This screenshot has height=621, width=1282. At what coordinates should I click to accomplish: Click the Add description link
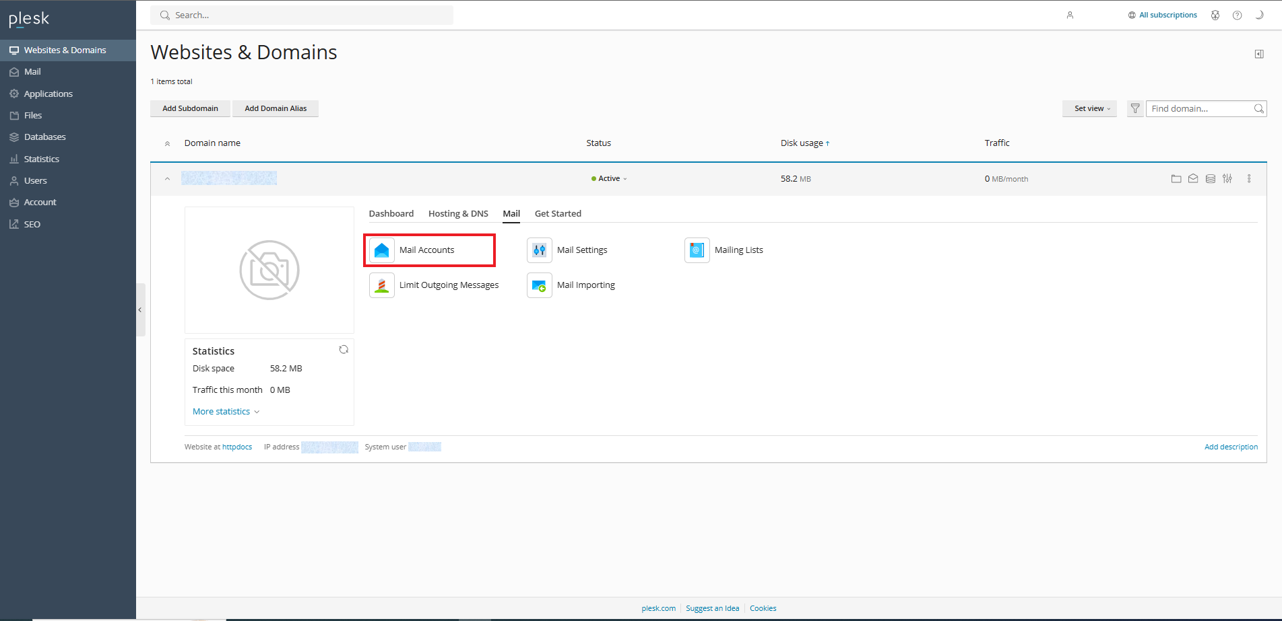pyautogui.click(x=1231, y=447)
